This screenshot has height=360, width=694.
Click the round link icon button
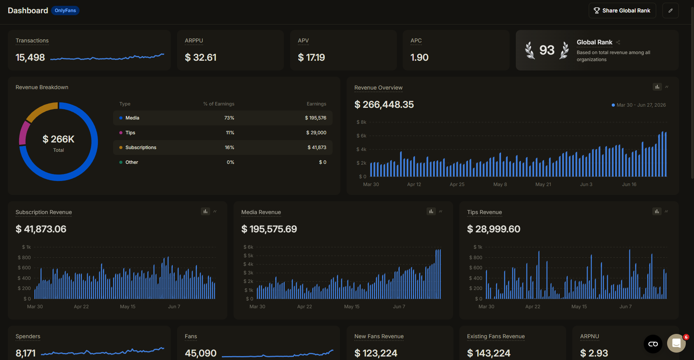(x=653, y=344)
